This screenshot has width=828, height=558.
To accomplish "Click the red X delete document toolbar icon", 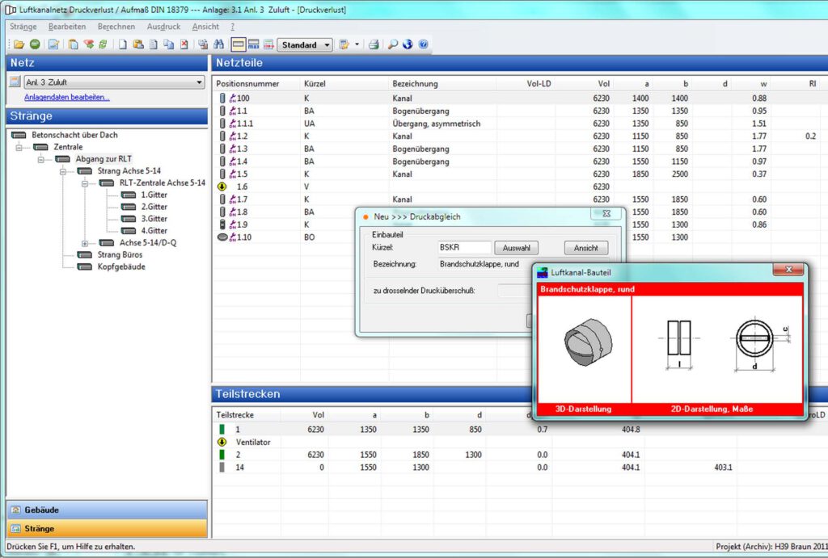I will click(x=184, y=45).
